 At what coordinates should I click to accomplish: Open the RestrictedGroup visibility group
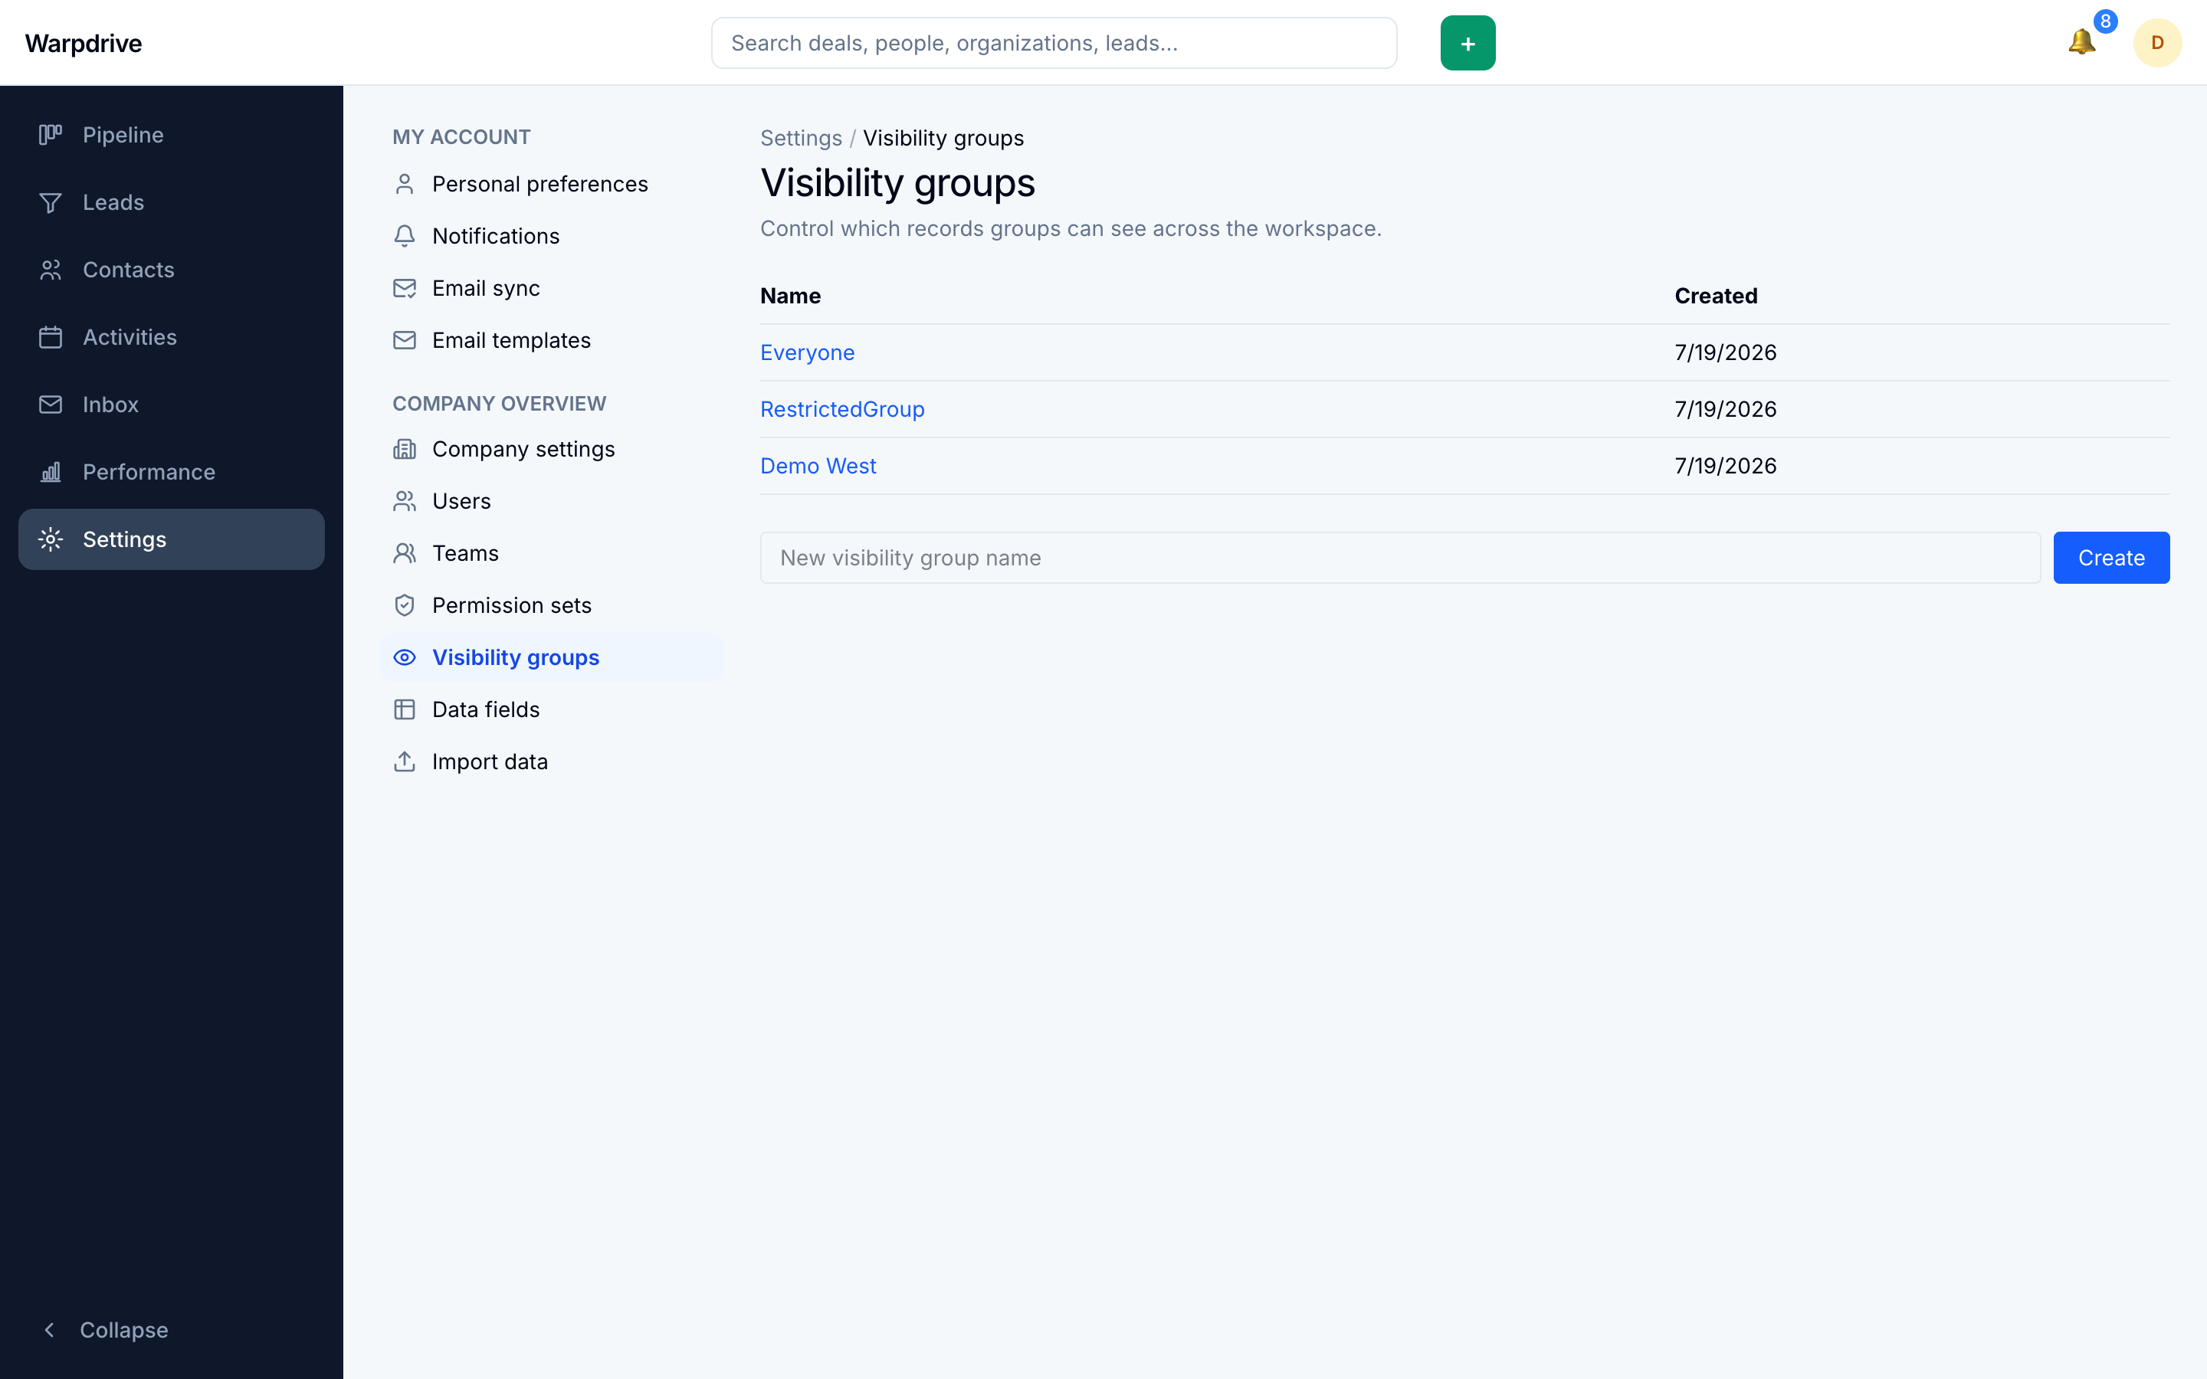pyautogui.click(x=841, y=410)
